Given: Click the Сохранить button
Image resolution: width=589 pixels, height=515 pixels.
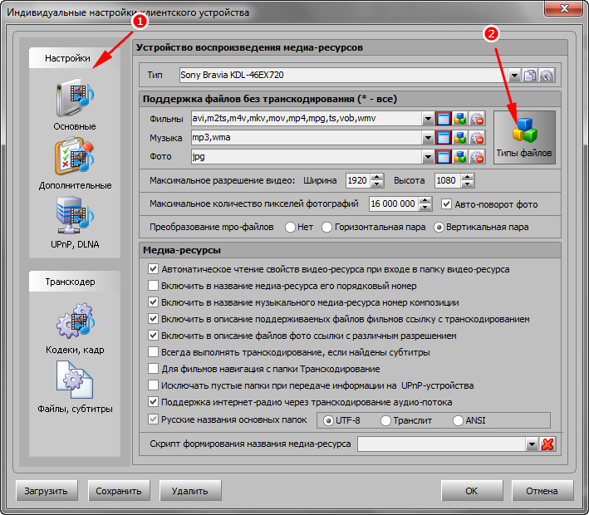Looking at the screenshot, I should (x=118, y=491).
